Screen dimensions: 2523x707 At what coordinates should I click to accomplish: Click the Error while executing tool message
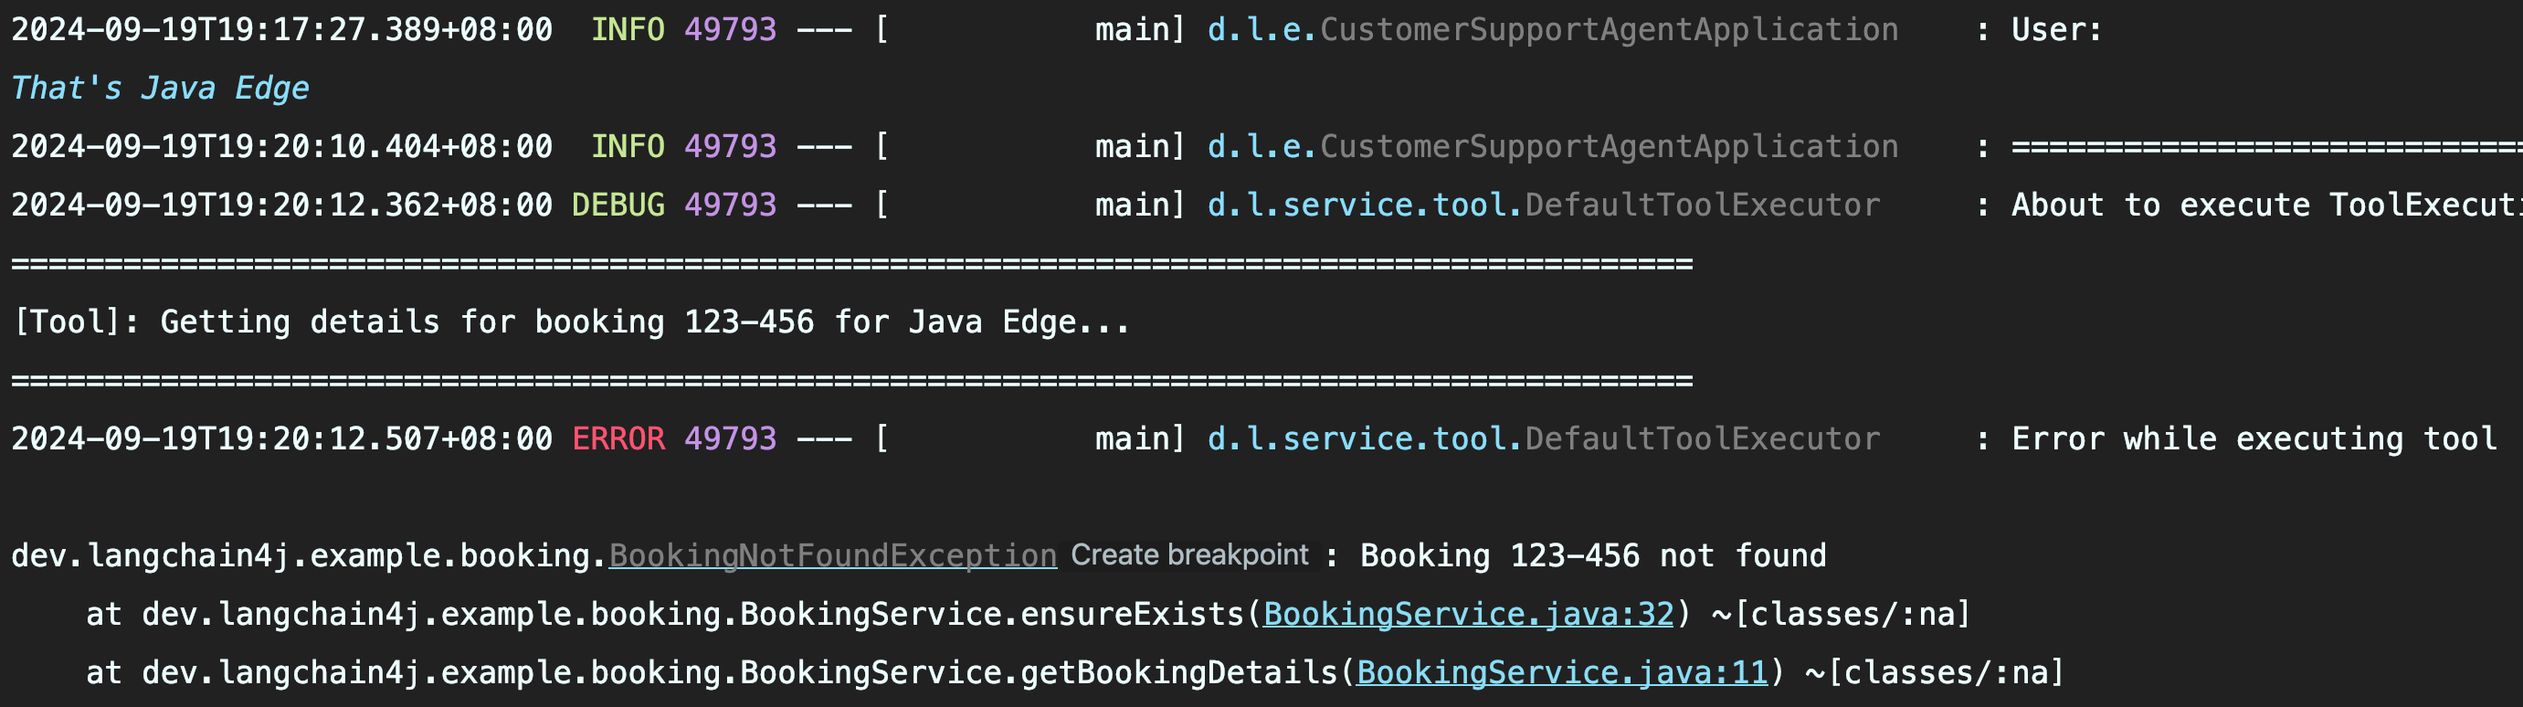click(x=2253, y=438)
